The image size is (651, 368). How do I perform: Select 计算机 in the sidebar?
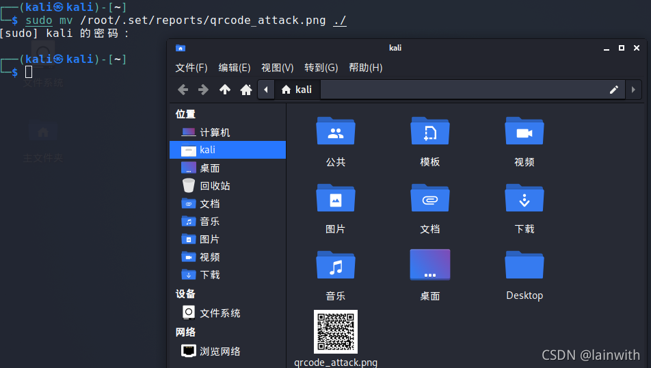[228, 133]
